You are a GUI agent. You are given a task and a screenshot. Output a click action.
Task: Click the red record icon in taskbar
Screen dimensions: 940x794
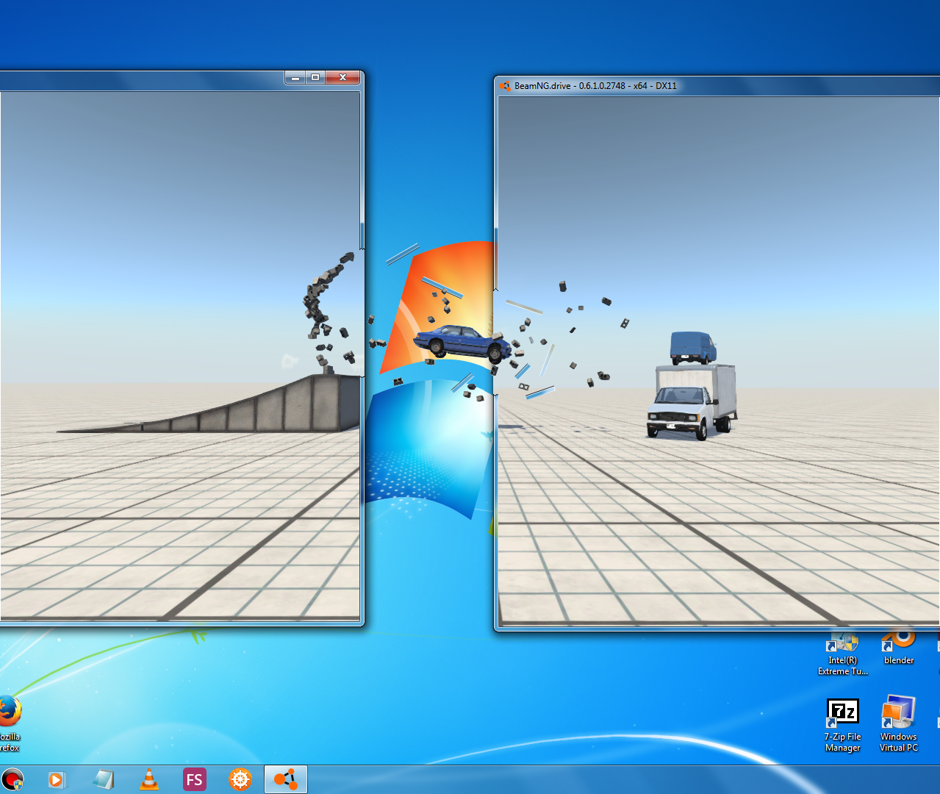pos(12,779)
